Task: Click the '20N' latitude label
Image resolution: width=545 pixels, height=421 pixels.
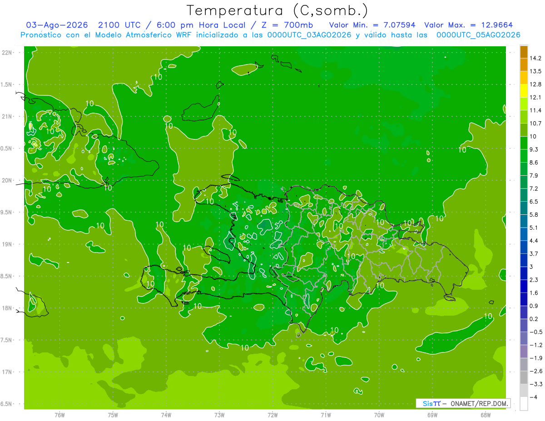Action: pyautogui.click(x=7, y=180)
